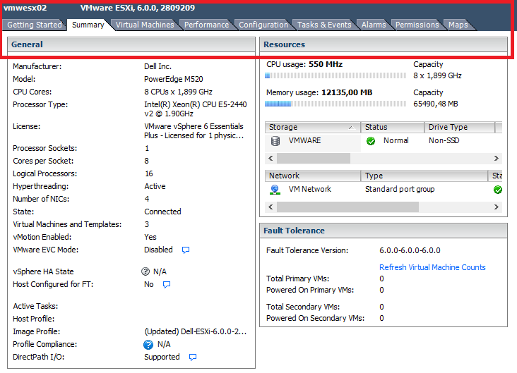Click the DirectPath I/O info bubble icon
Screen dimensions: 517x373
[193, 357]
